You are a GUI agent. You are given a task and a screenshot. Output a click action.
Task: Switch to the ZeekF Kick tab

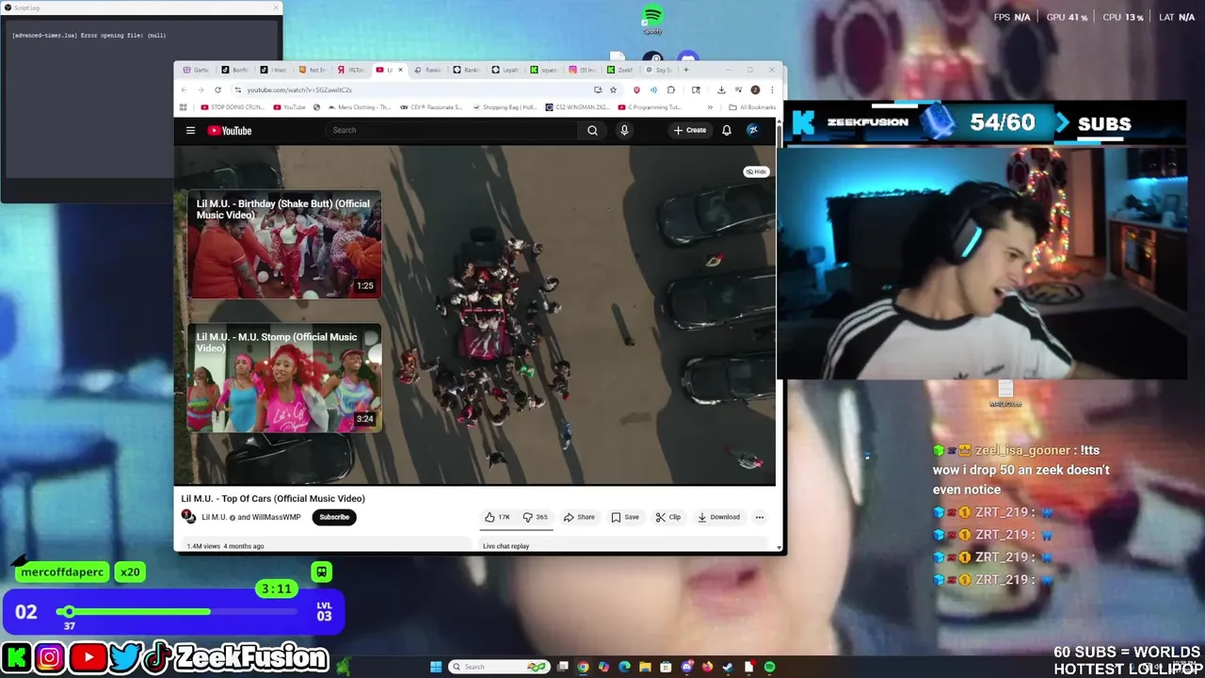pos(620,70)
